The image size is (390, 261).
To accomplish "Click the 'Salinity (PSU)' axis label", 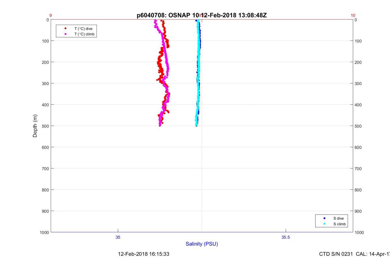I will (x=202, y=244).
